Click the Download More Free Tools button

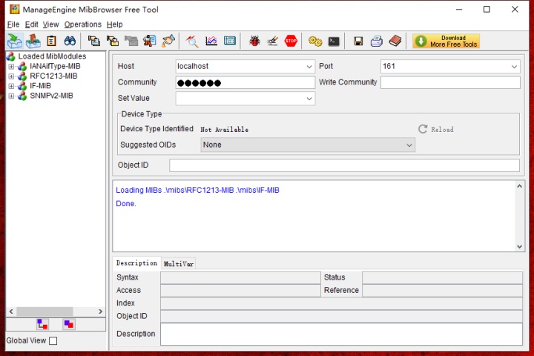point(446,42)
